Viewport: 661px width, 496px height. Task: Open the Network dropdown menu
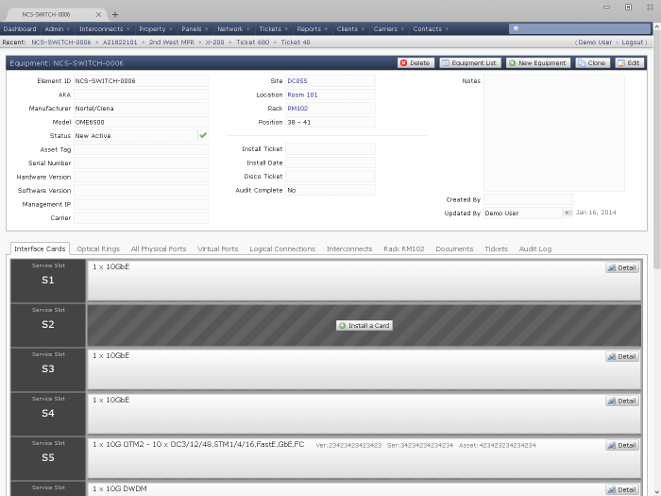coord(230,29)
